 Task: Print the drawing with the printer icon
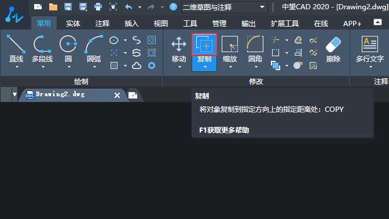tap(98, 7)
